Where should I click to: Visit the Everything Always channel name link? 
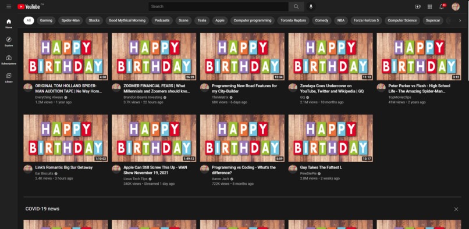pos(49,98)
